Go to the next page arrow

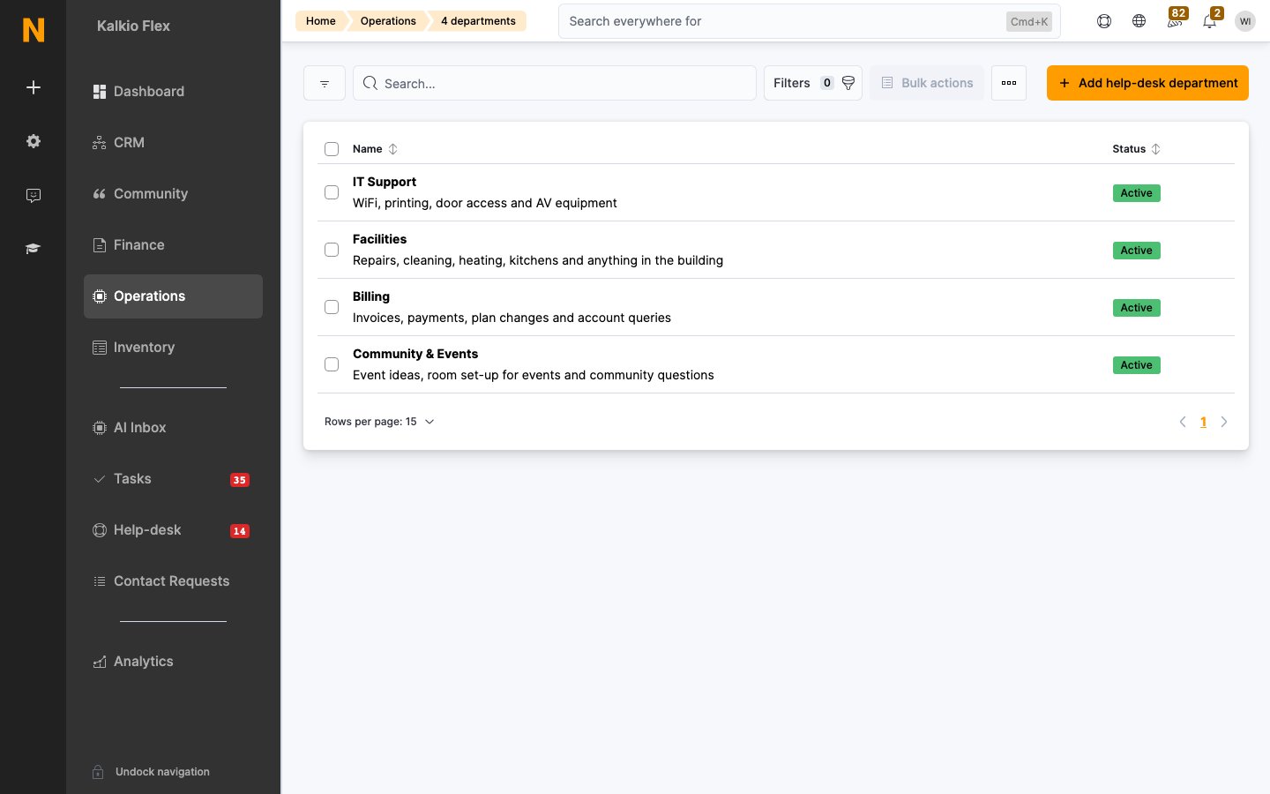(1224, 422)
